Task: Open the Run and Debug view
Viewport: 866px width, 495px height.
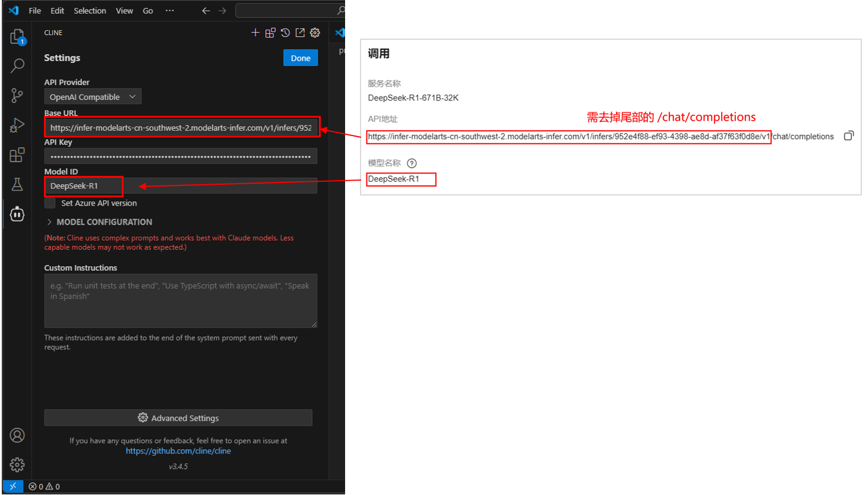Action: coord(17,125)
